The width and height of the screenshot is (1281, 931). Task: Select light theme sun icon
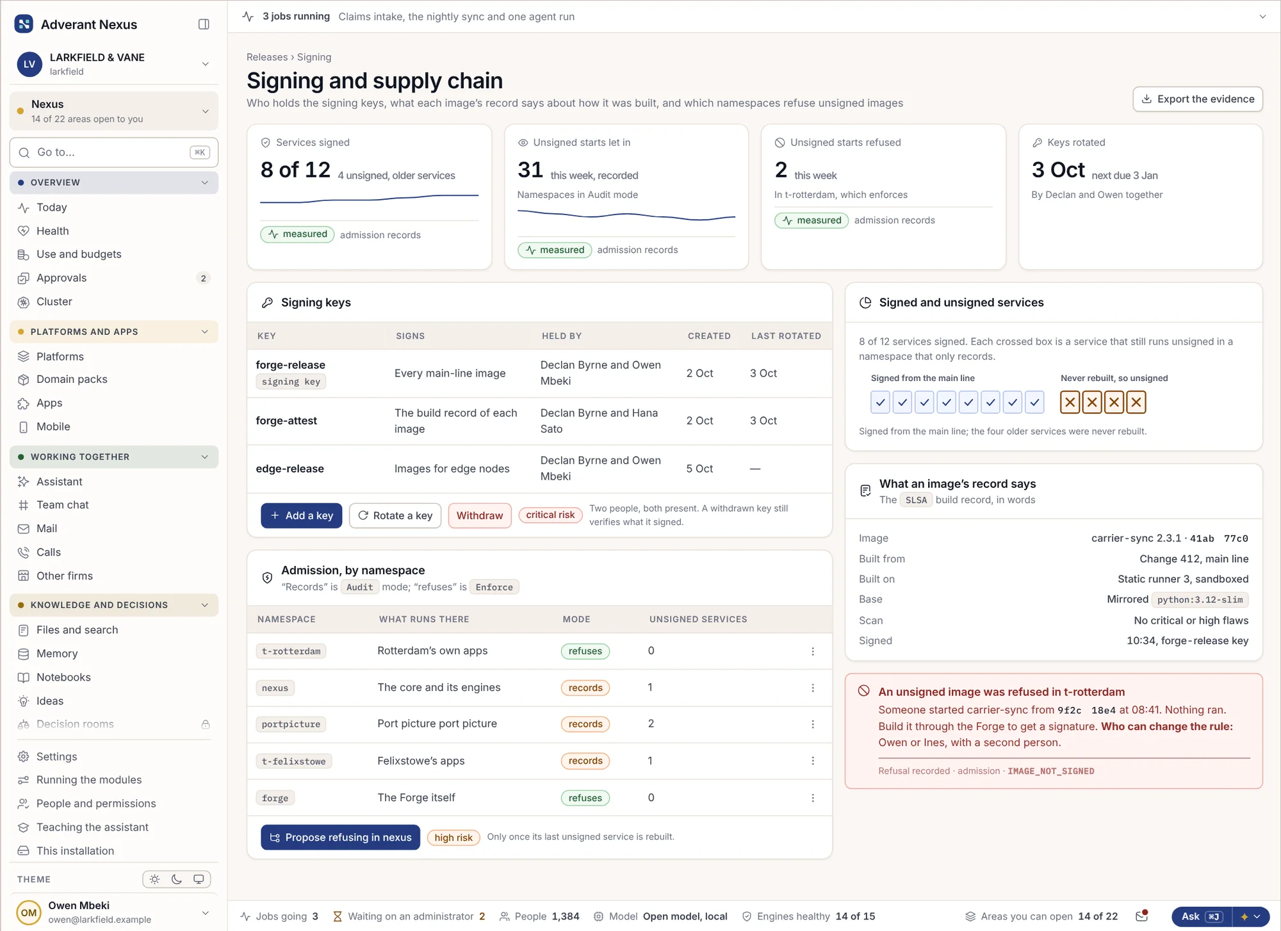155,879
